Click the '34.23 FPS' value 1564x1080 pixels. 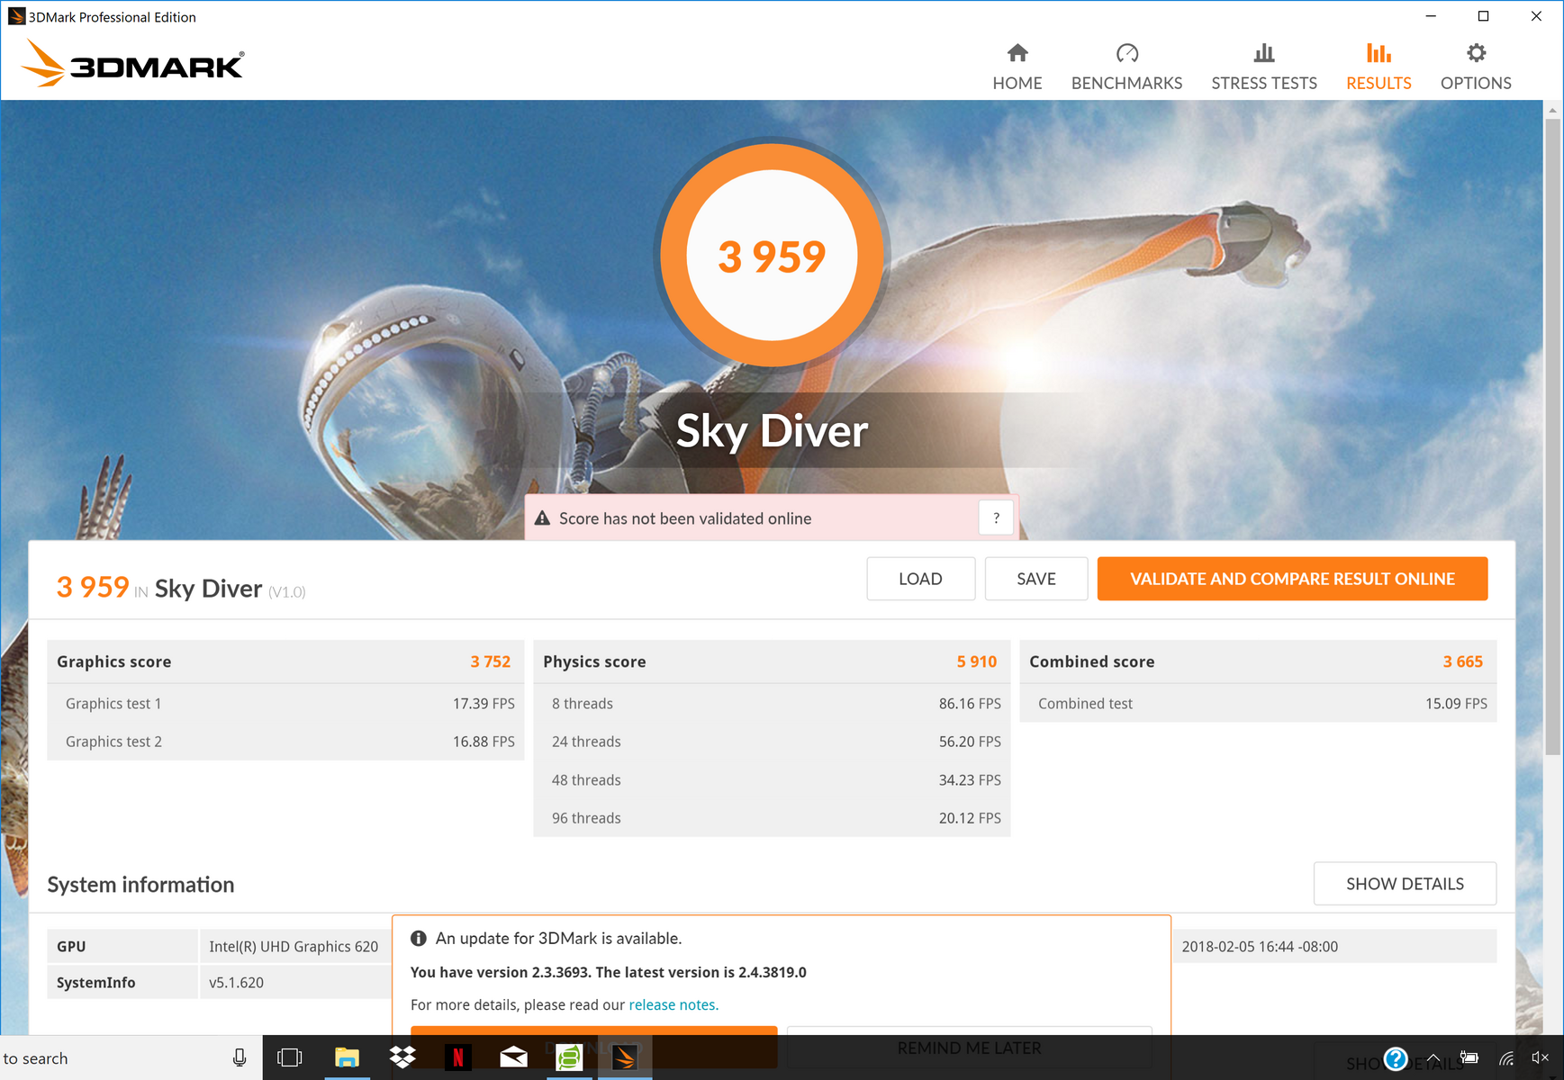(970, 780)
